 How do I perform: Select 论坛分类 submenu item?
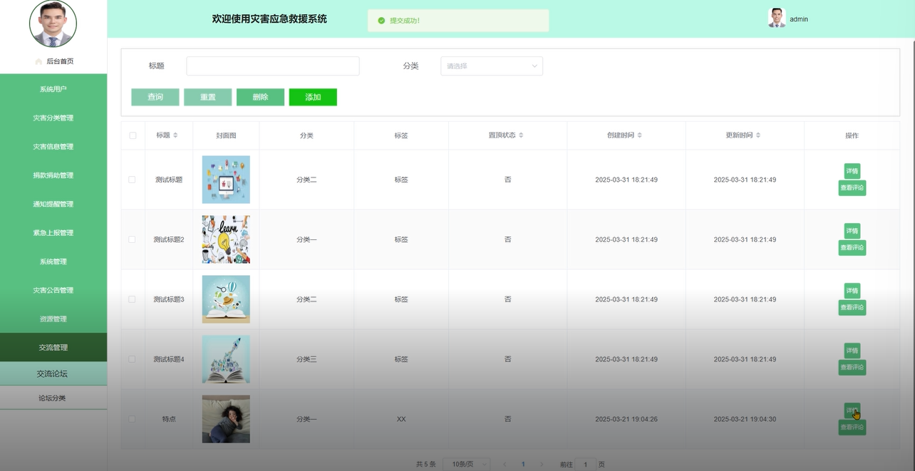53,398
